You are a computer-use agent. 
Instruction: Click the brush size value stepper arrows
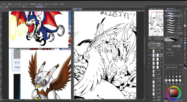tap(179, 43)
